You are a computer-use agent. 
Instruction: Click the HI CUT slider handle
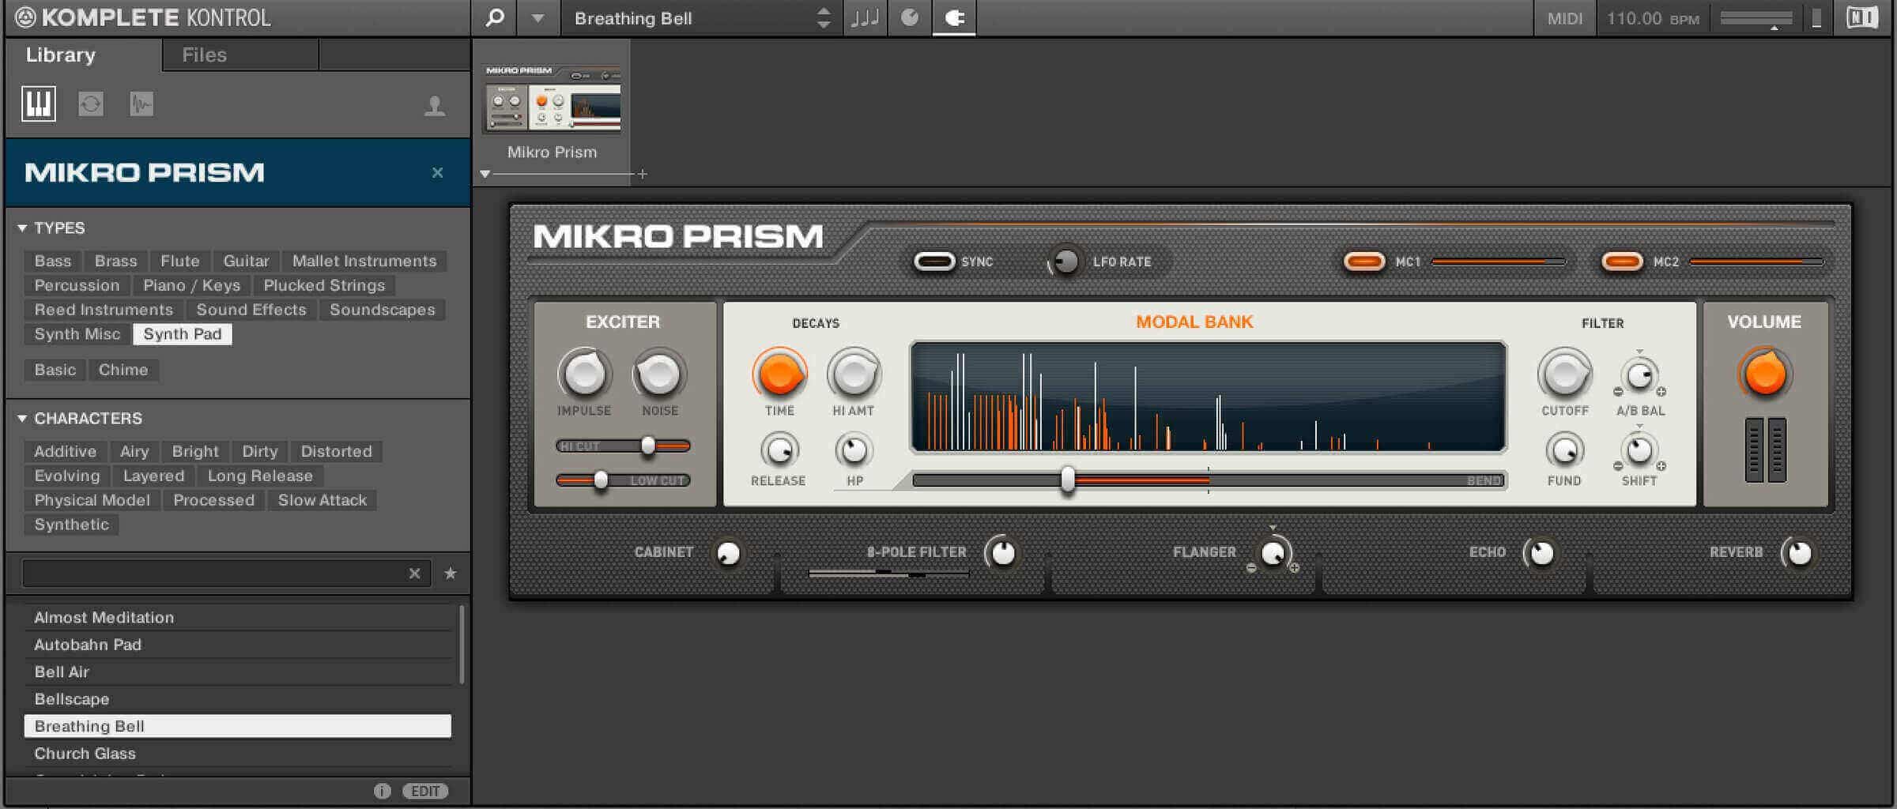(648, 446)
